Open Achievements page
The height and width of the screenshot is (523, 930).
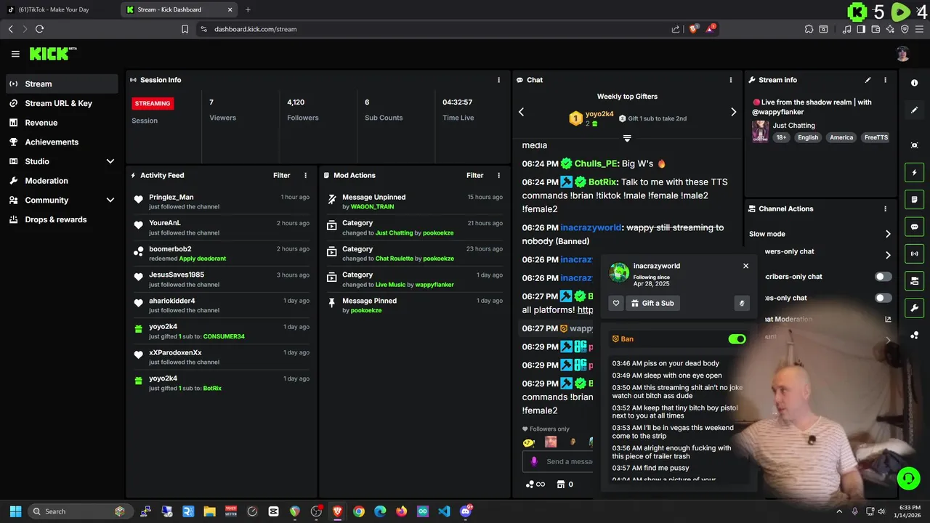click(x=62, y=142)
